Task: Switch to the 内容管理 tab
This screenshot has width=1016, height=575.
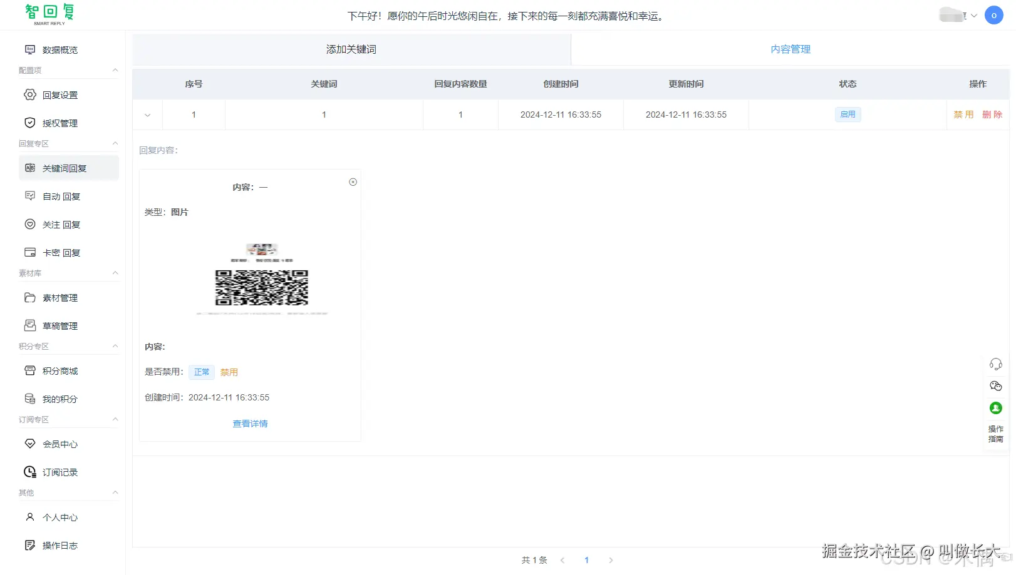Action: point(790,49)
